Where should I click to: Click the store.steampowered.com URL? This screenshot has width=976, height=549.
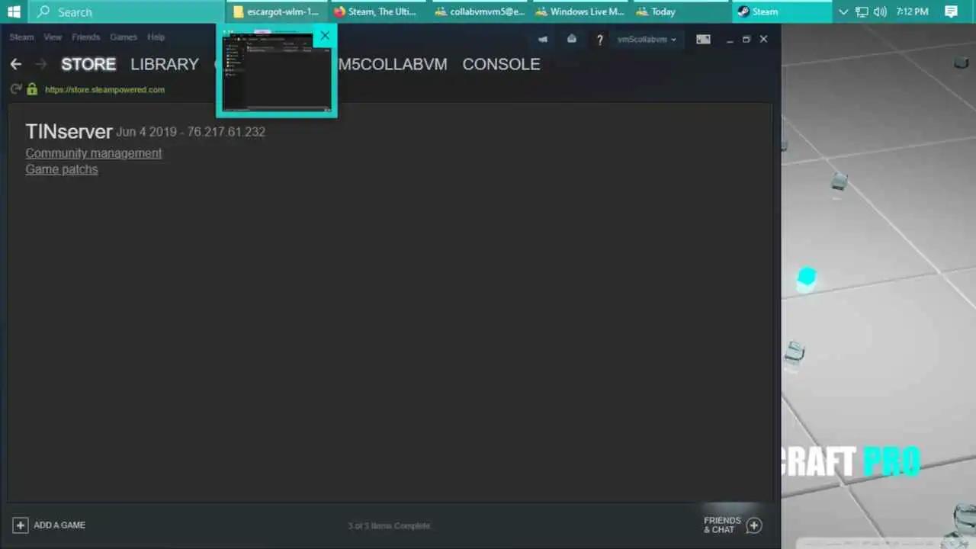tap(104, 89)
